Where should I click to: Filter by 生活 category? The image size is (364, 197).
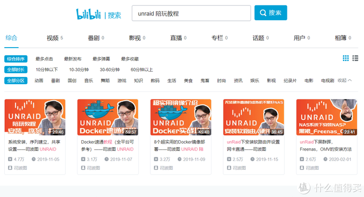pos(171,80)
